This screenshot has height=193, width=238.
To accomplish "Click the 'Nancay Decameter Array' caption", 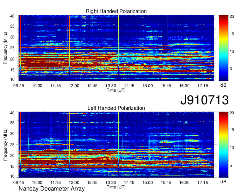I will 51,188.
